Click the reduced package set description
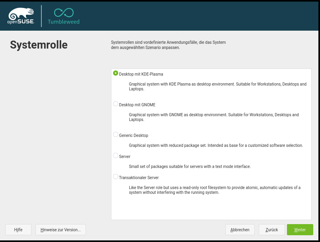 click(x=216, y=145)
